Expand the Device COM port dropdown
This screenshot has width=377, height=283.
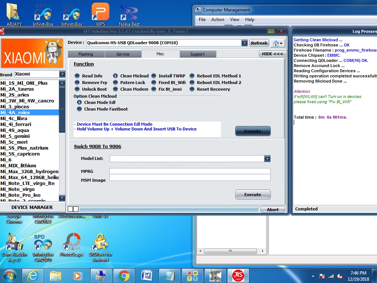tap(244, 43)
